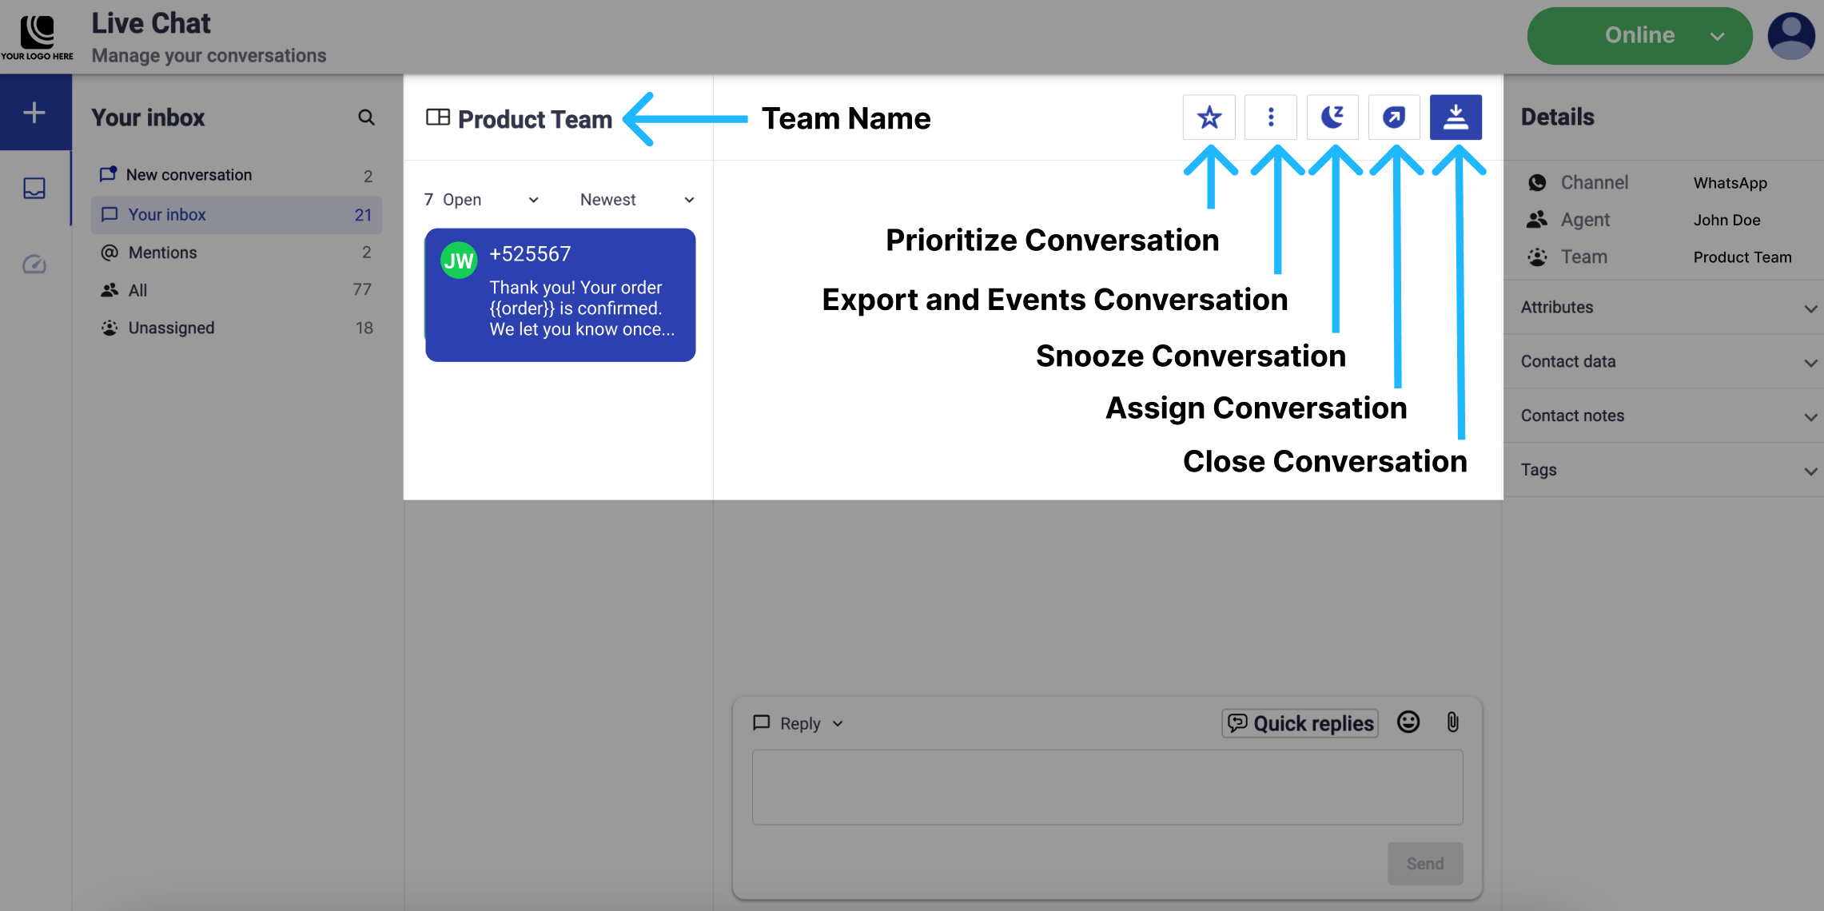Select the Mentions inbox folder

pos(162,253)
